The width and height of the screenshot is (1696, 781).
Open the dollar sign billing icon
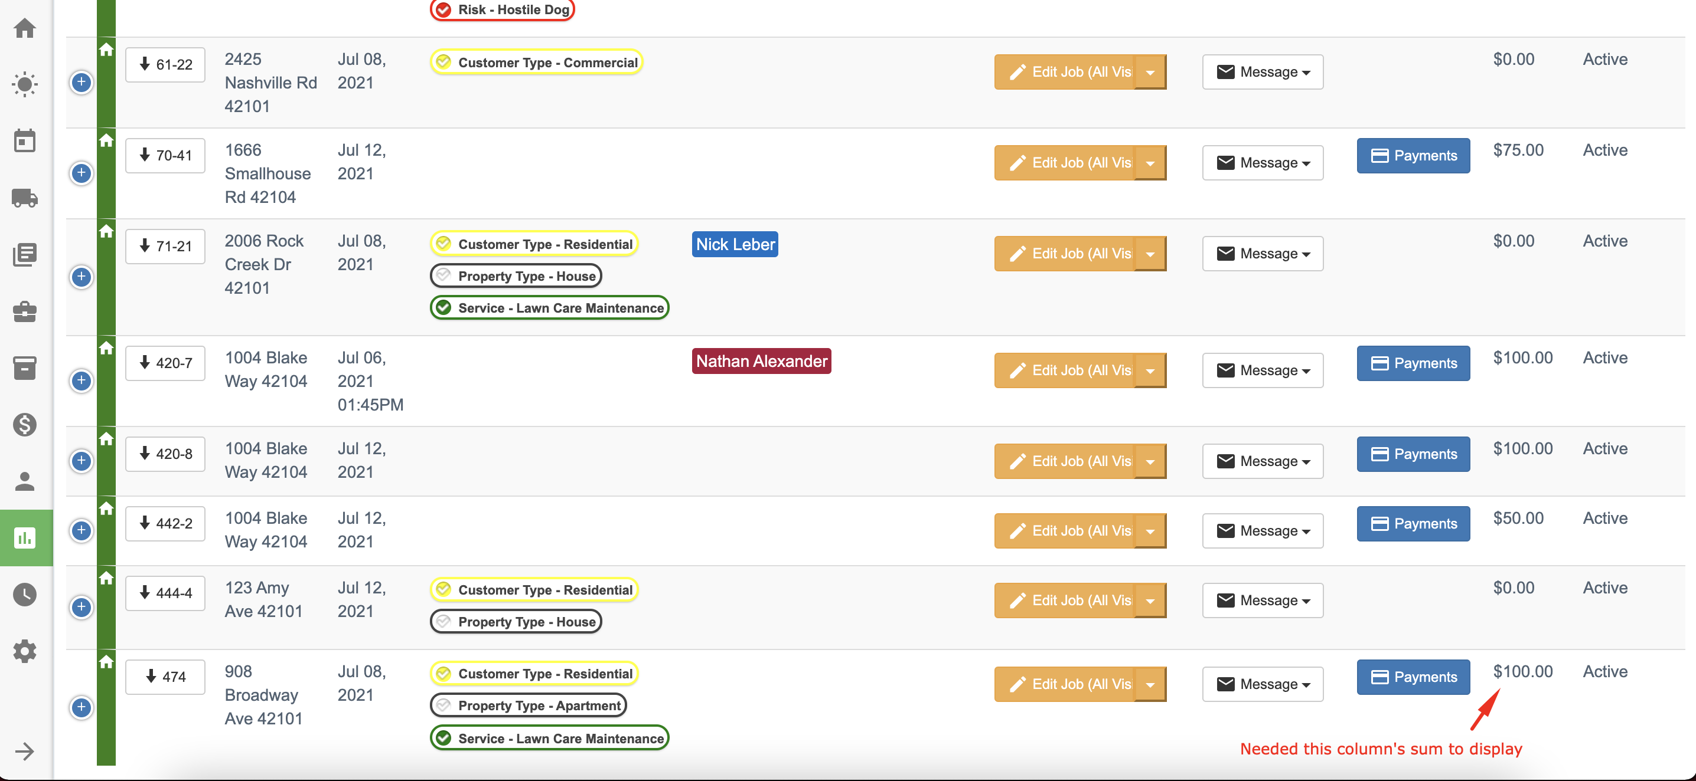pos(25,425)
